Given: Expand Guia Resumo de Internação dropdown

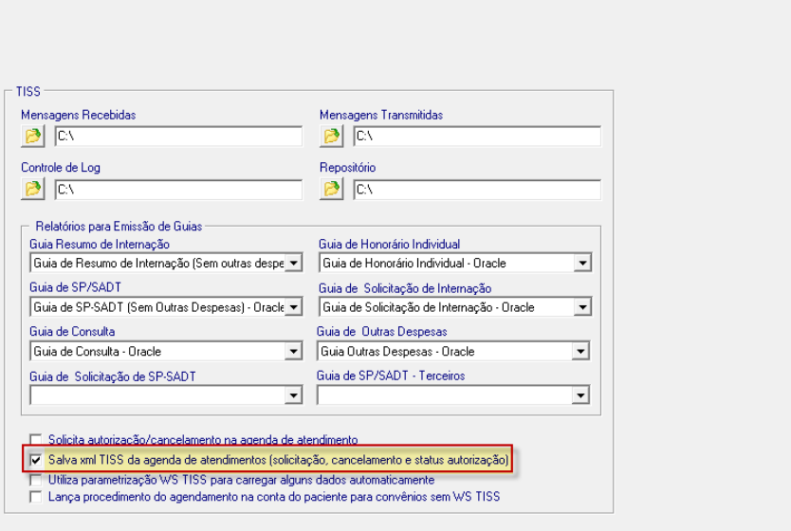Looking at the screenshot, I should [293, 264].
